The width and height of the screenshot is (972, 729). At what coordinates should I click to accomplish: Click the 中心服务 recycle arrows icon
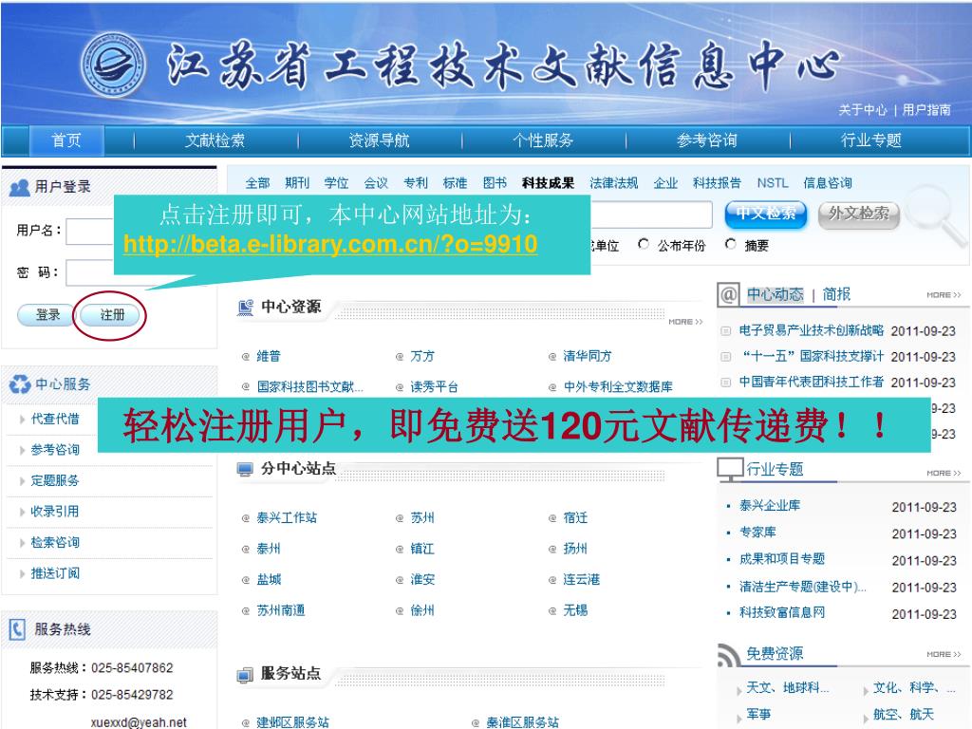coord(19,384)
